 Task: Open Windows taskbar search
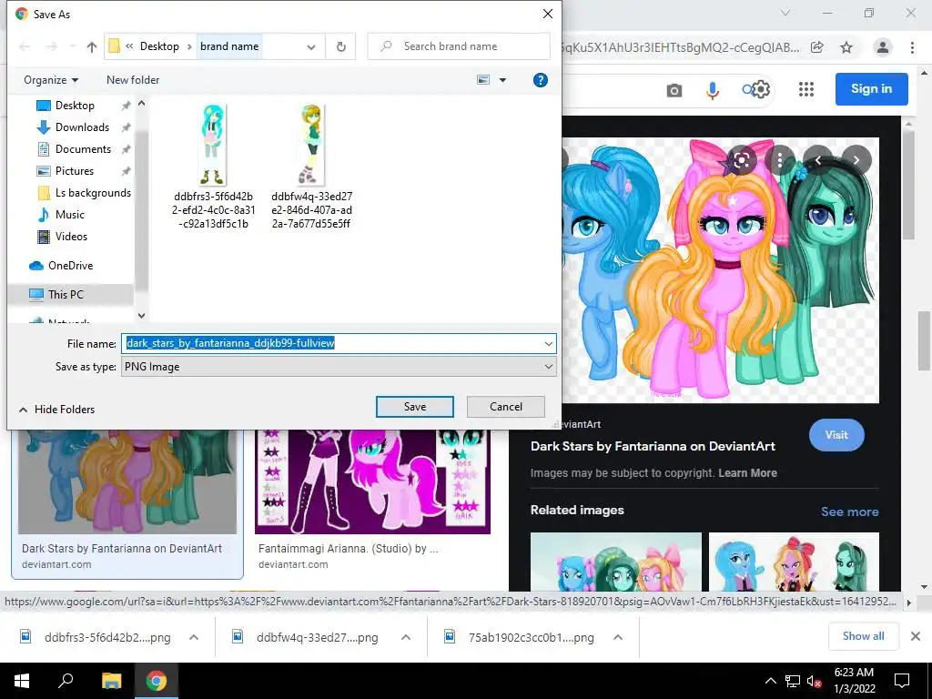tap(66, 681)
